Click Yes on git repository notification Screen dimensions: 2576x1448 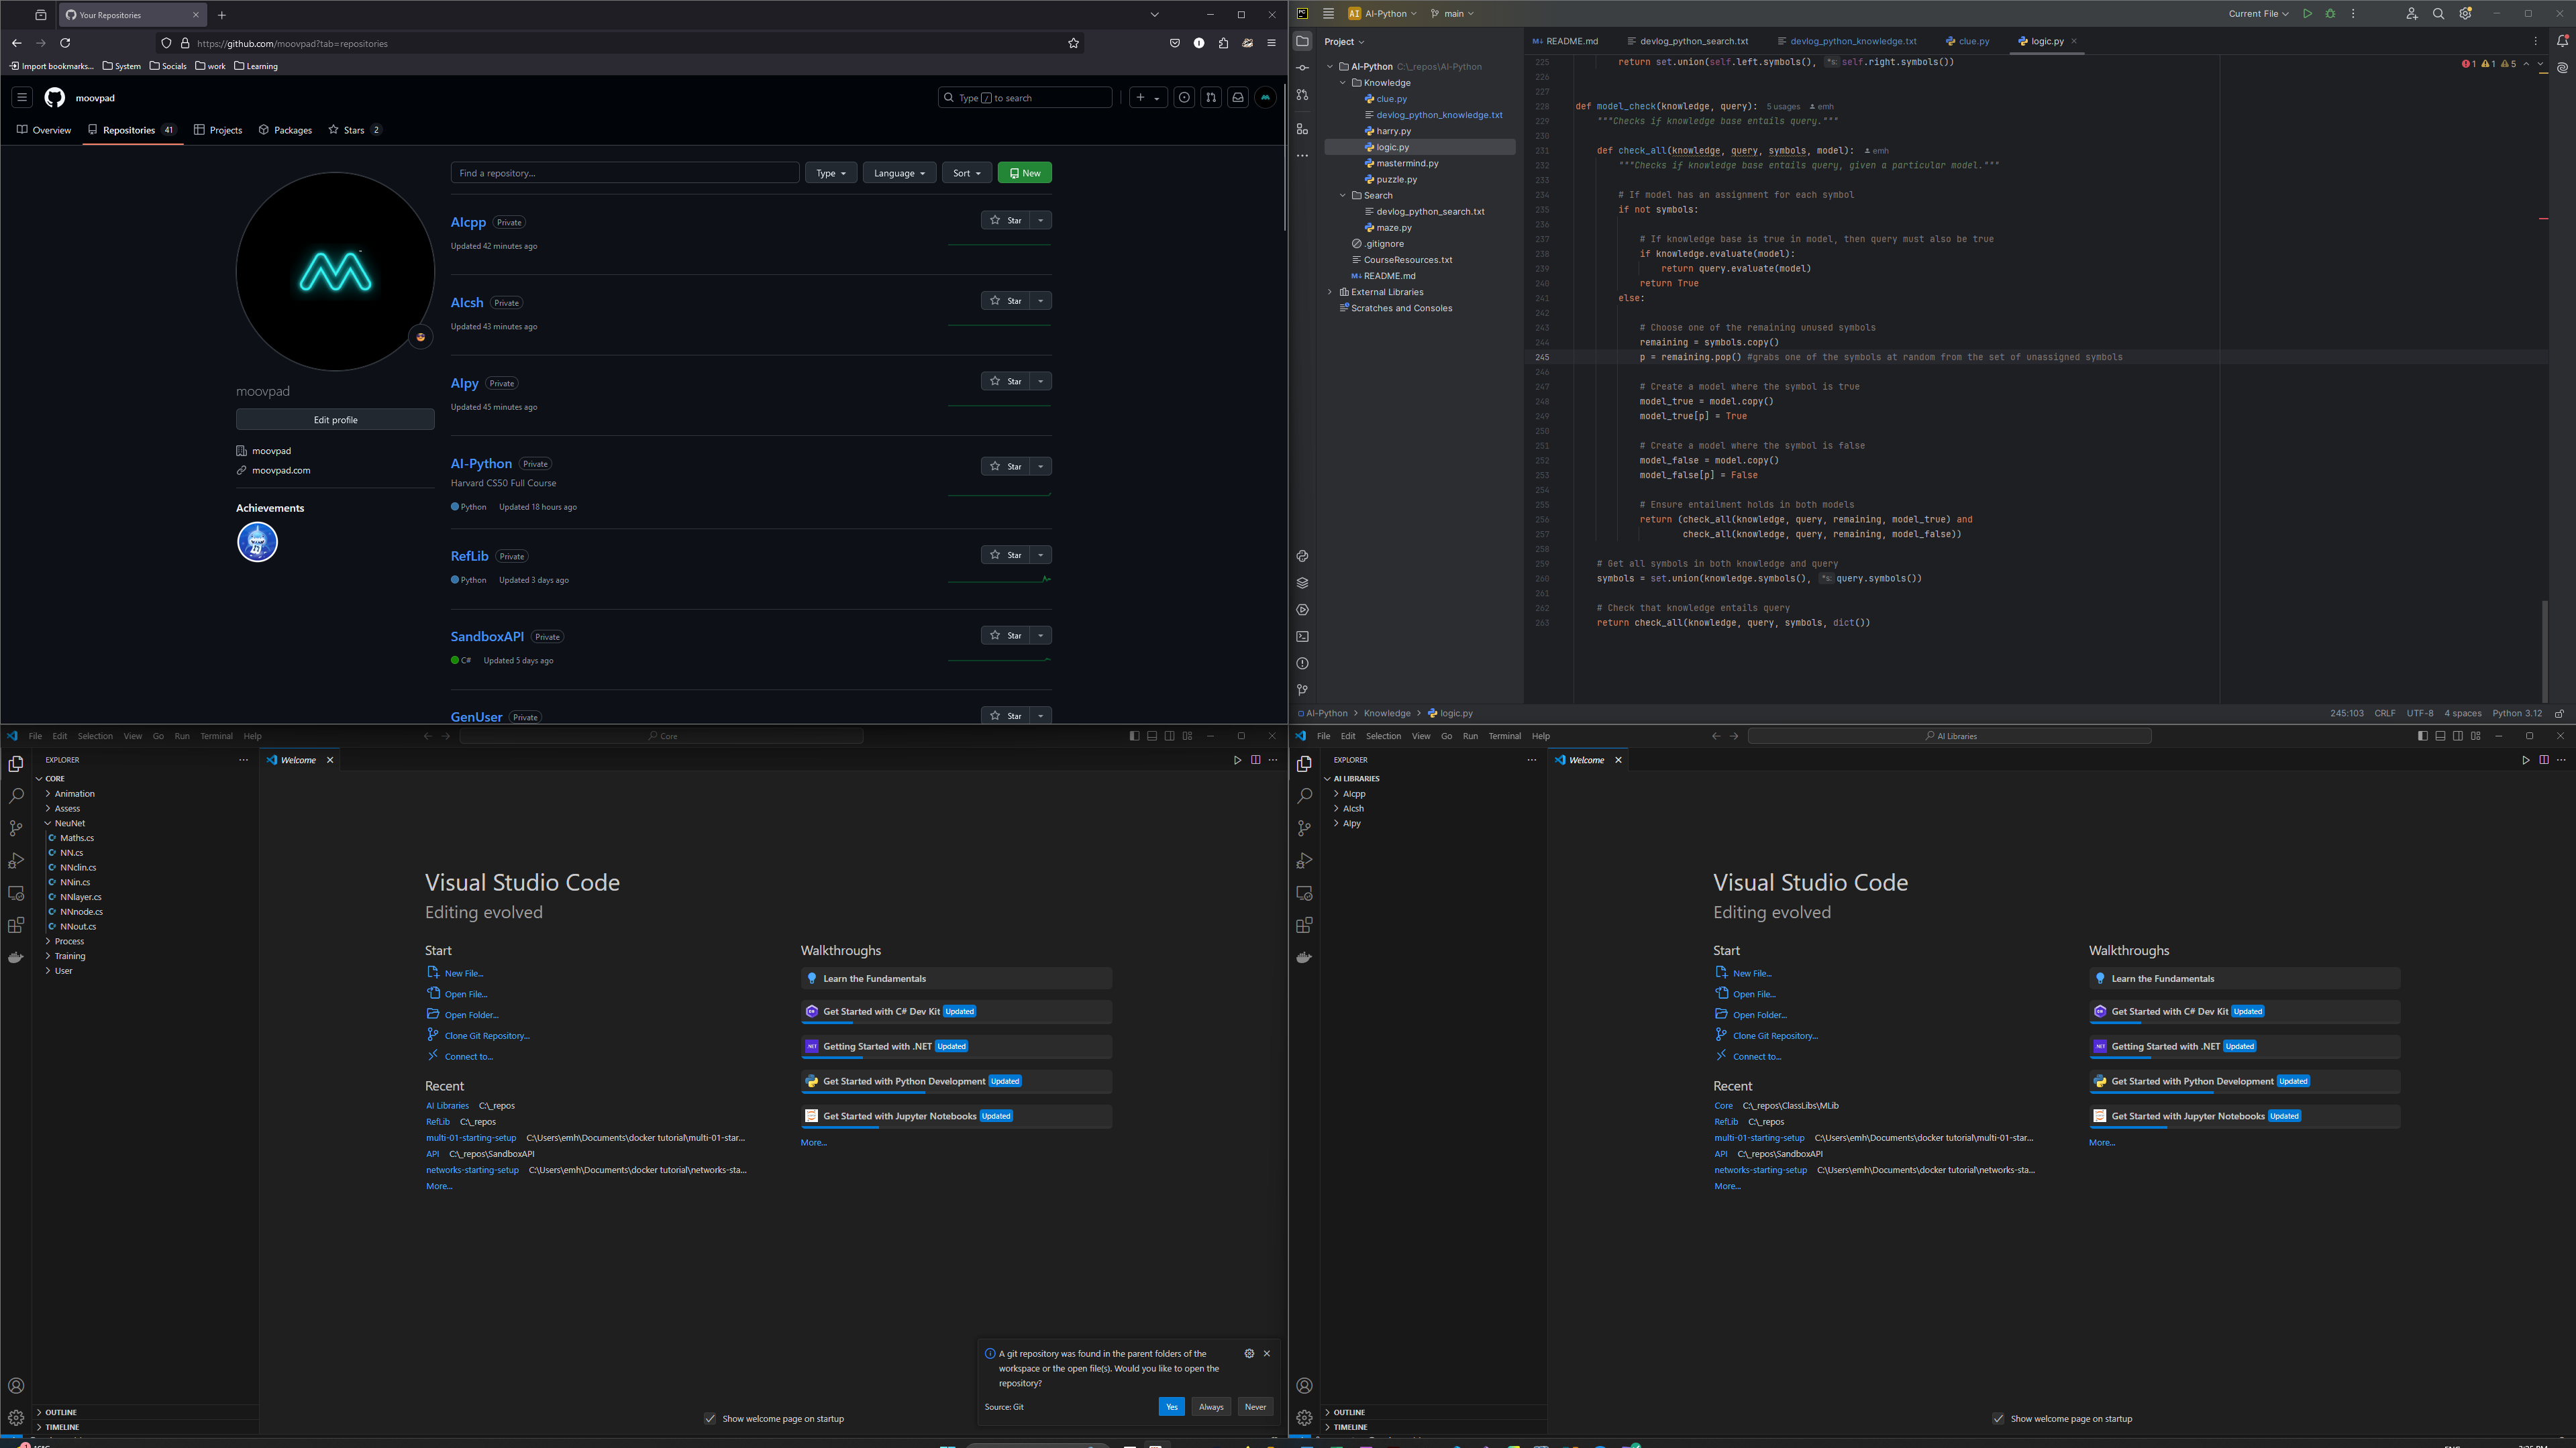tap(1171, 1407)
